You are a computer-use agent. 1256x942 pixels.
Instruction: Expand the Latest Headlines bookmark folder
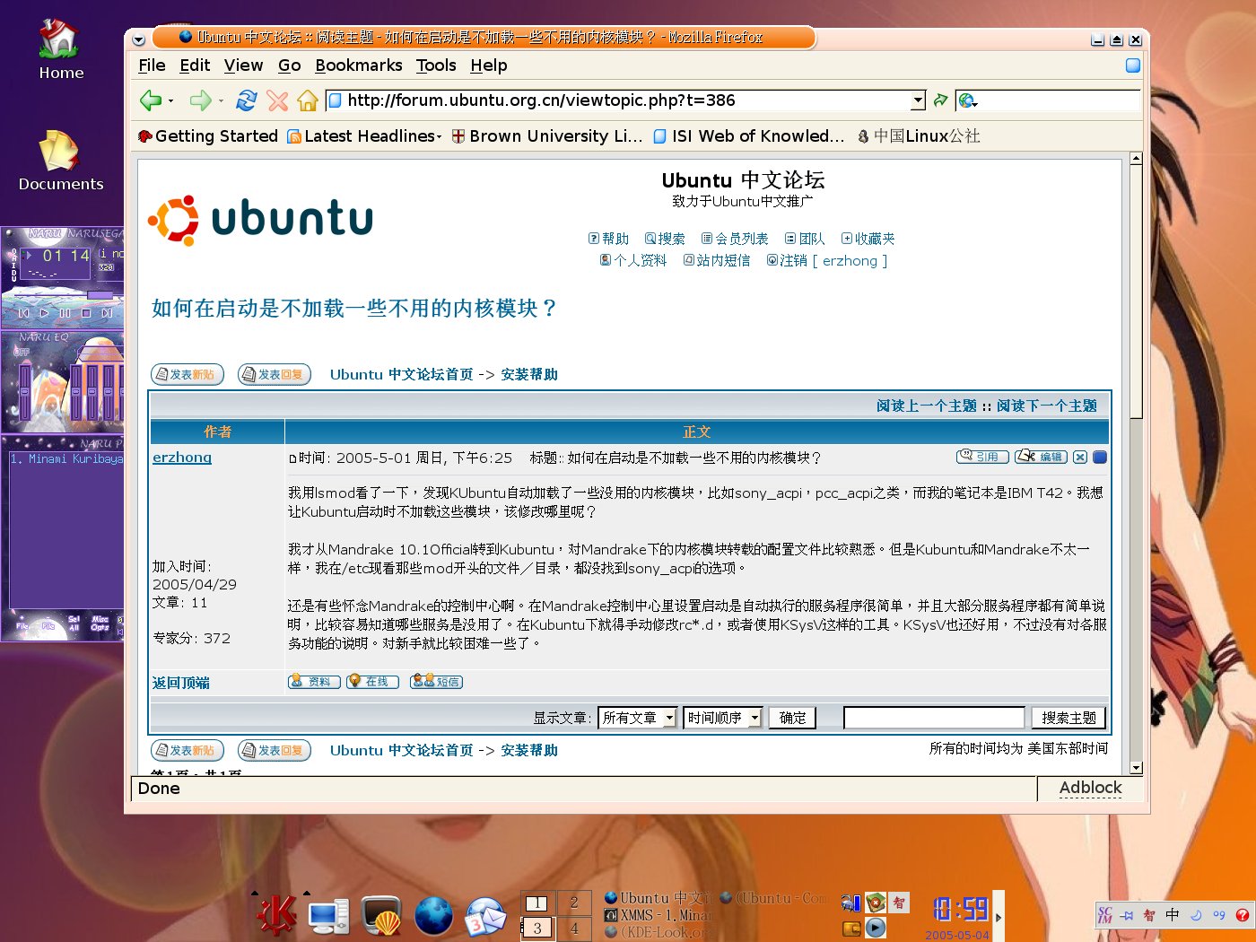(x=364, y=136)
